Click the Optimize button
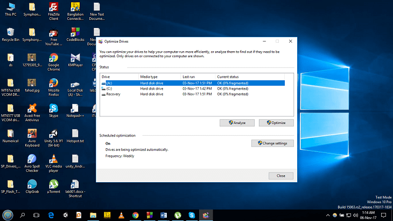The image size is (393, 221). [276, 123]
